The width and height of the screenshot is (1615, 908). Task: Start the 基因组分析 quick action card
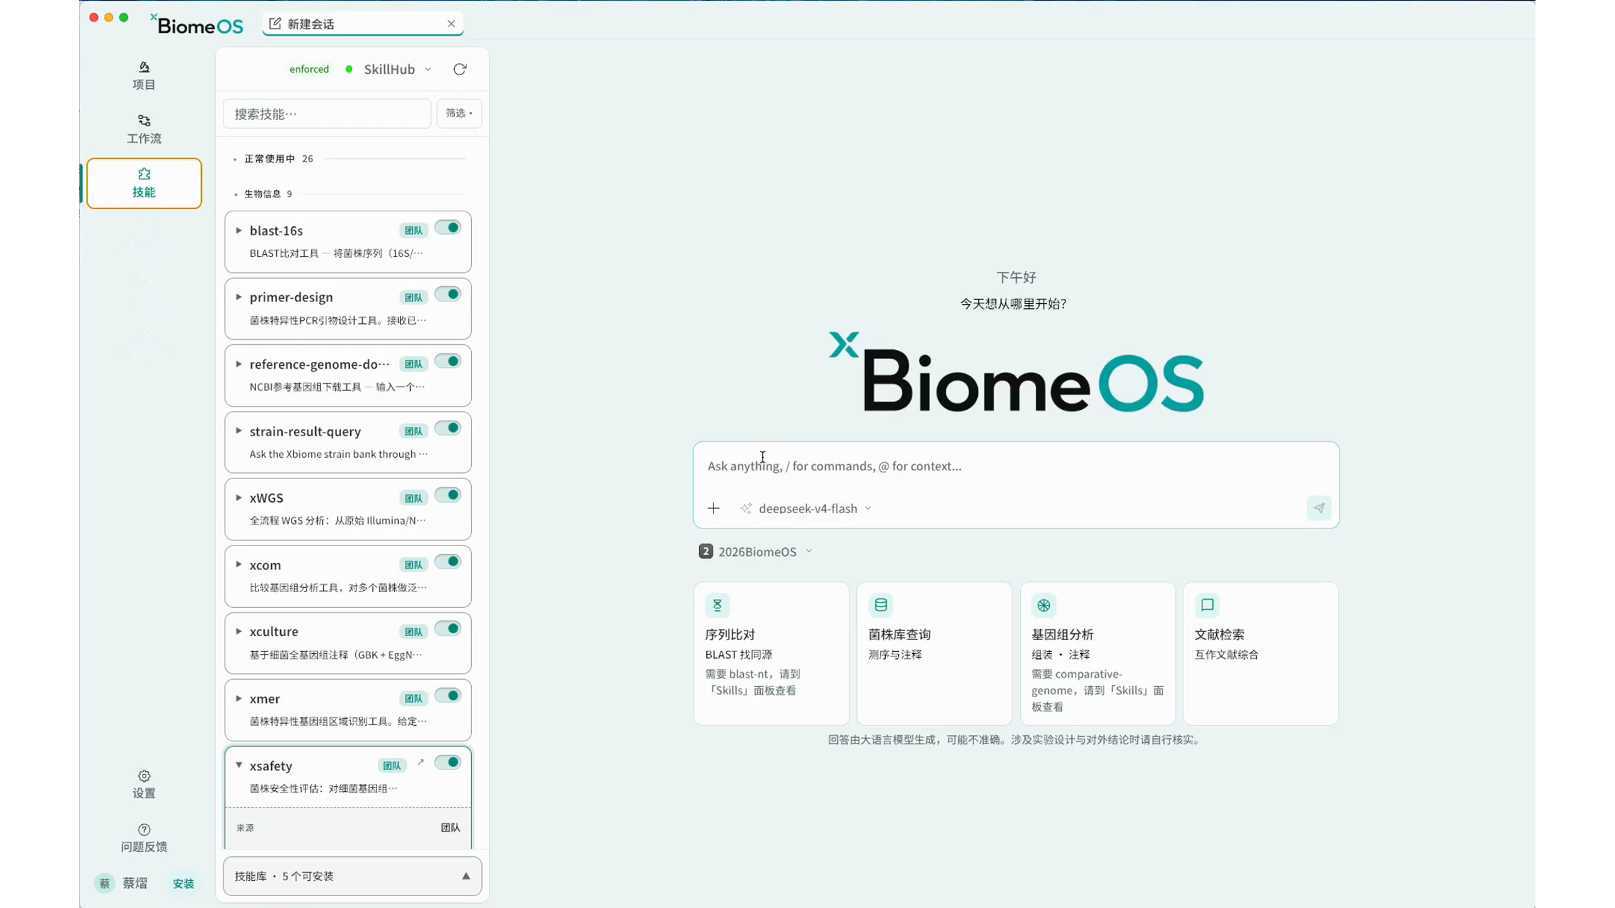pyautogui.click(x=1097, y=653)
